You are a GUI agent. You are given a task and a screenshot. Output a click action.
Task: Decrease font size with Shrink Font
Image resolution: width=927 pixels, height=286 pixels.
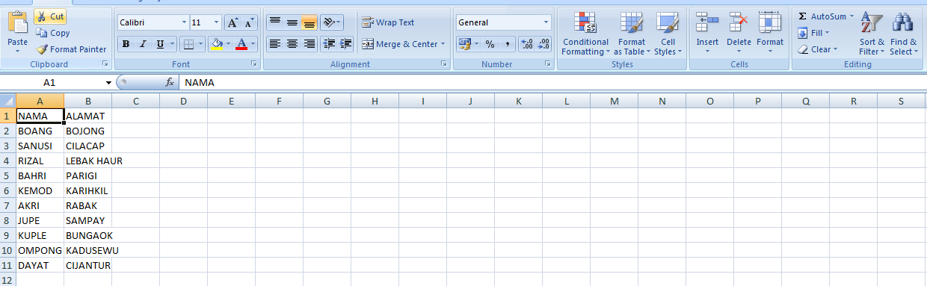click(250, 22)
